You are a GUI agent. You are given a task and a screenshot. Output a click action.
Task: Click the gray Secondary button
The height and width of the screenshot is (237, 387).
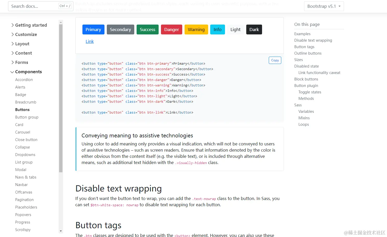click(x=120, y=29)
